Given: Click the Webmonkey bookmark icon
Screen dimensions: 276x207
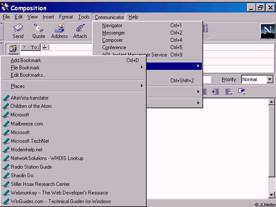Looking at the screenshot, I should pyautogui.click(x=6, y=193).
